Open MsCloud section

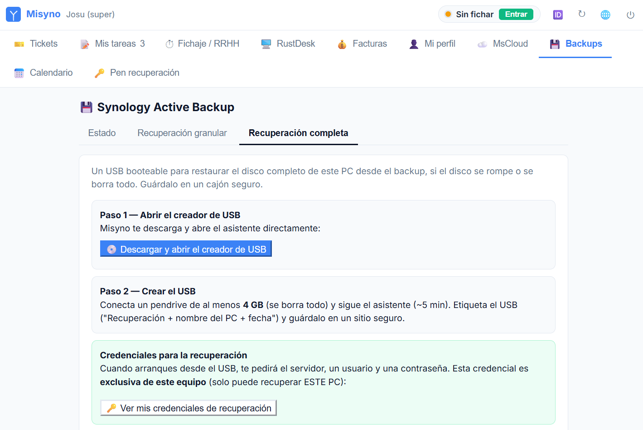click(503, 44)
